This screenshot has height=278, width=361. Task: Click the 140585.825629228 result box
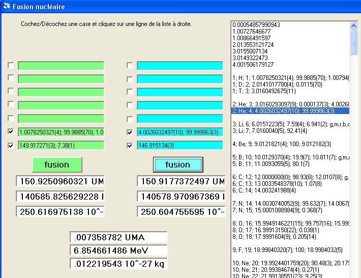coord(60,197)
